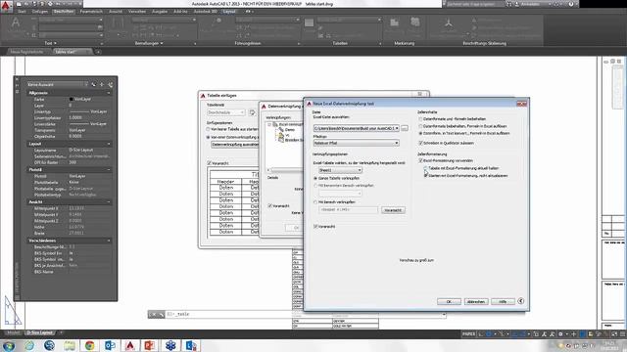
Task: Click the PAPIER status bar button
Action: [468, 334]
